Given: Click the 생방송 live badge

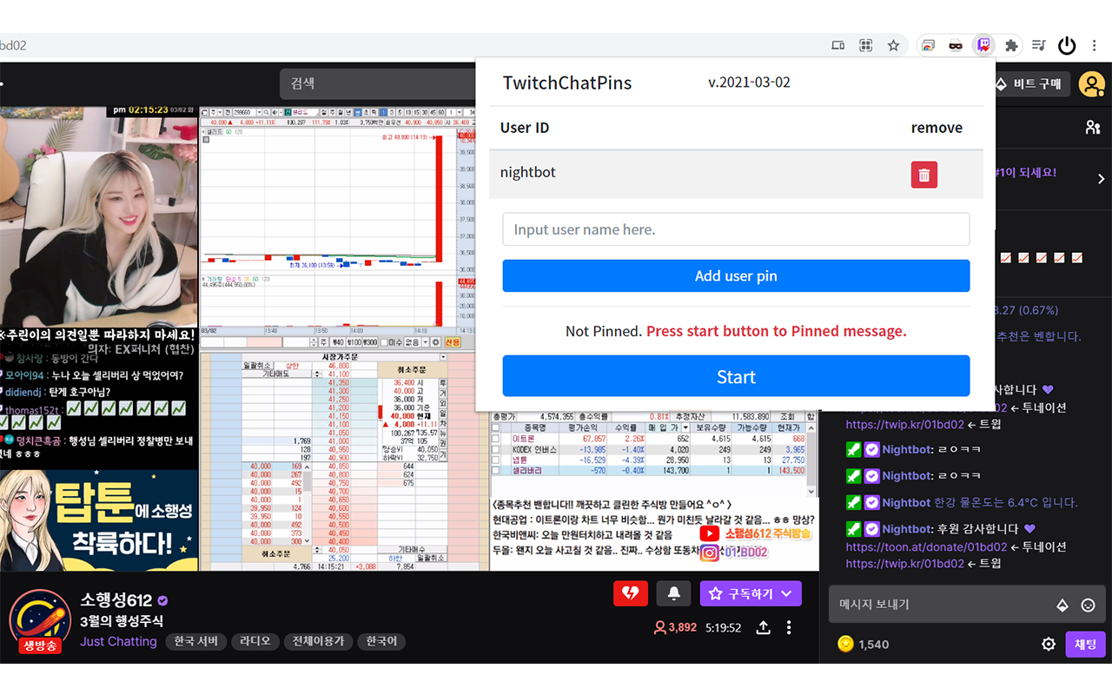Looking at the screenshot, I should pyautogui.click(x=40, y=645).
